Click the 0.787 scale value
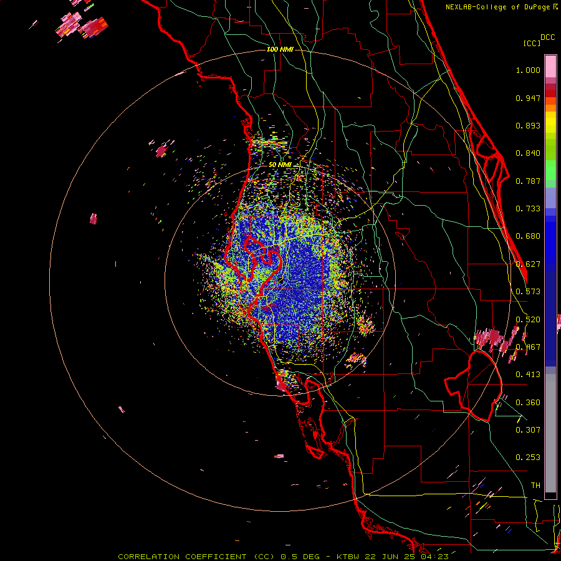This screenshot has width=561, height=561. pyautogui.click(x=528, y=181)
